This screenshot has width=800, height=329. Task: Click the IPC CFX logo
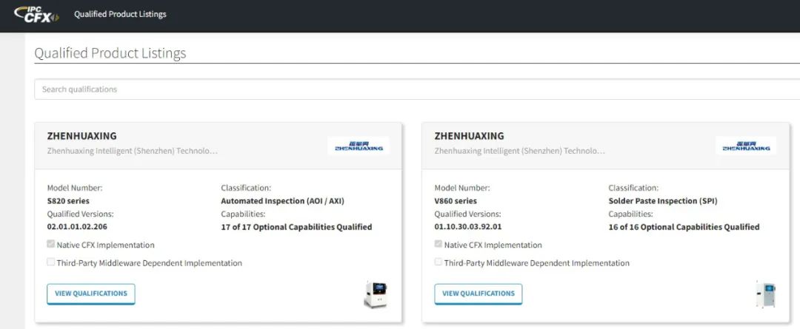point(36,14)
